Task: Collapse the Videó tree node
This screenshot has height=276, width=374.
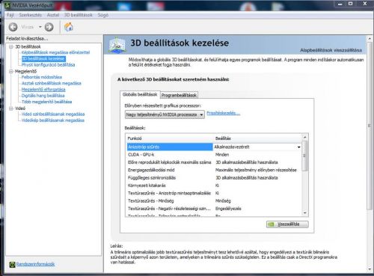Action: click(x=11, y=108)
